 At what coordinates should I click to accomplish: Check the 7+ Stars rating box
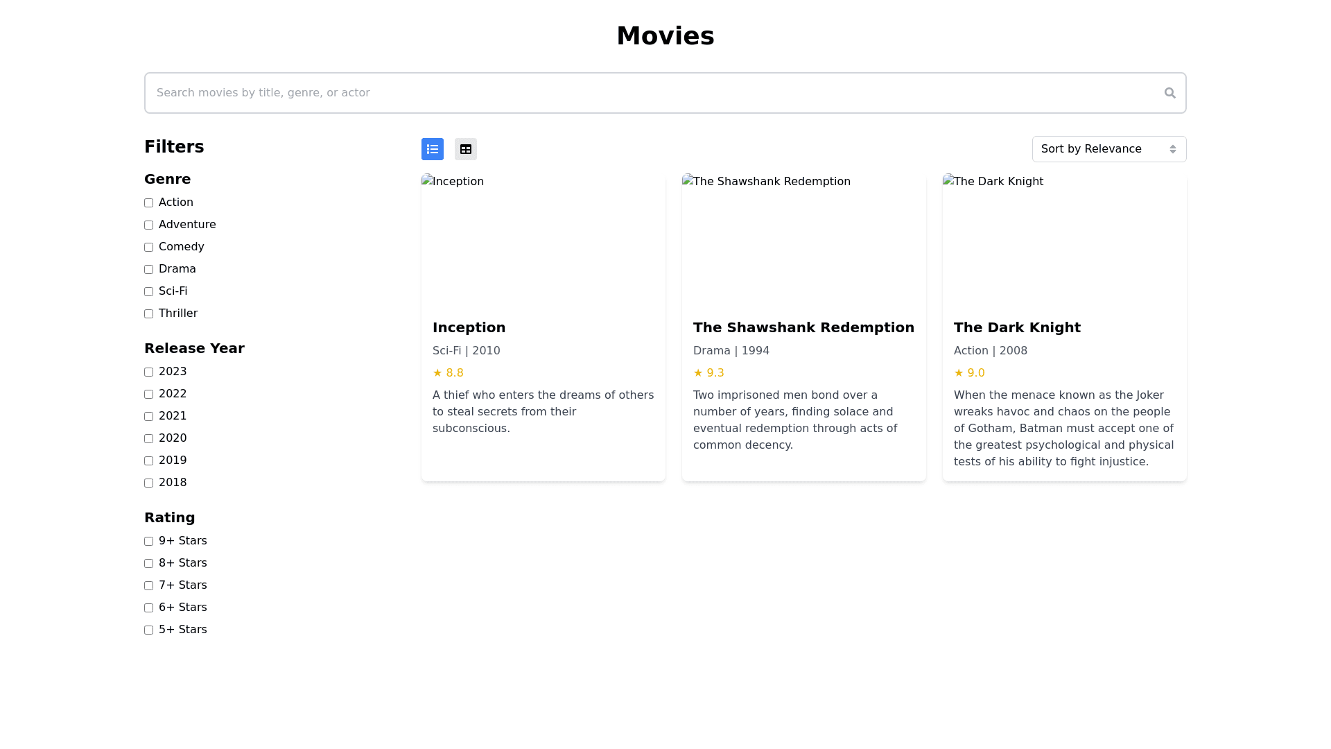(149, 586)
